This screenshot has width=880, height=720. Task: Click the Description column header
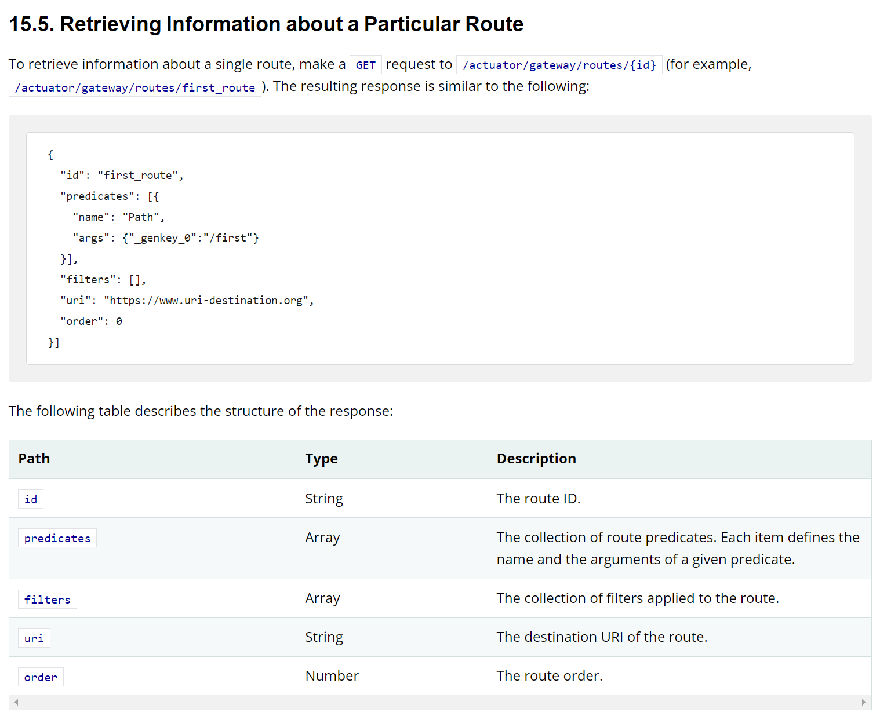tap(536, 459)
